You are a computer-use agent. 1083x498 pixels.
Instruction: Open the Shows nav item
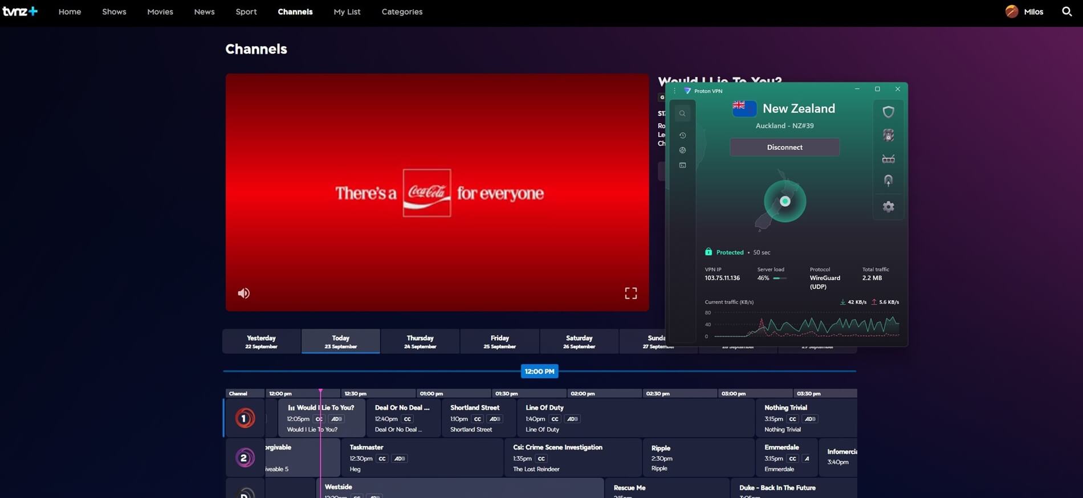click(114, 11)
